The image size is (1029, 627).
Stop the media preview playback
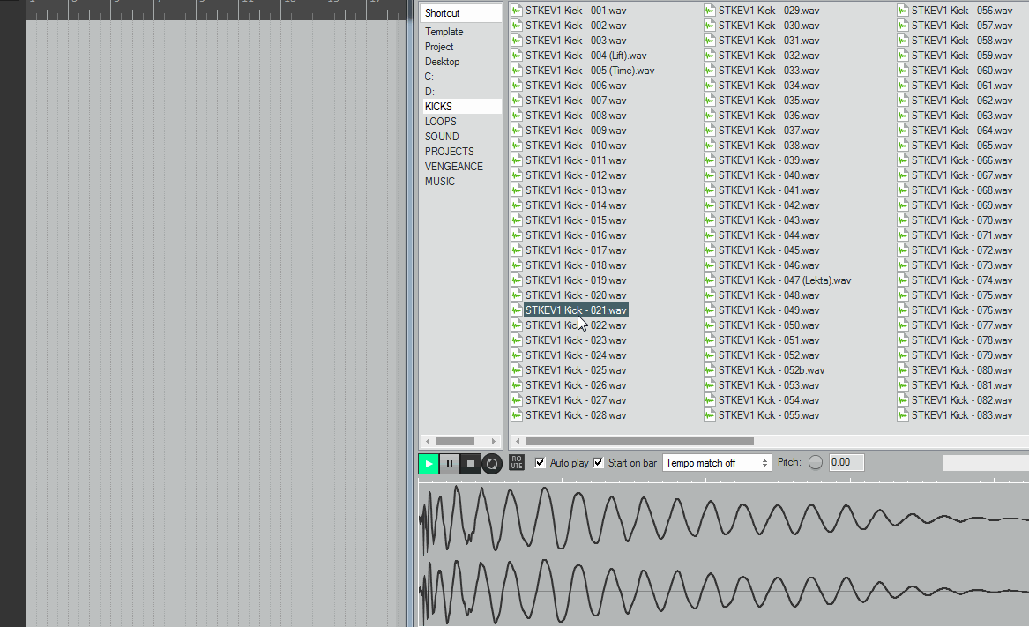coord(471,464)
